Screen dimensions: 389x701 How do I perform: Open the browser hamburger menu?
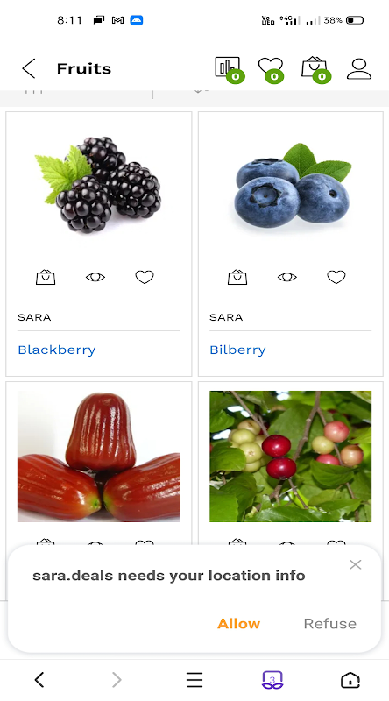[194, 680]
